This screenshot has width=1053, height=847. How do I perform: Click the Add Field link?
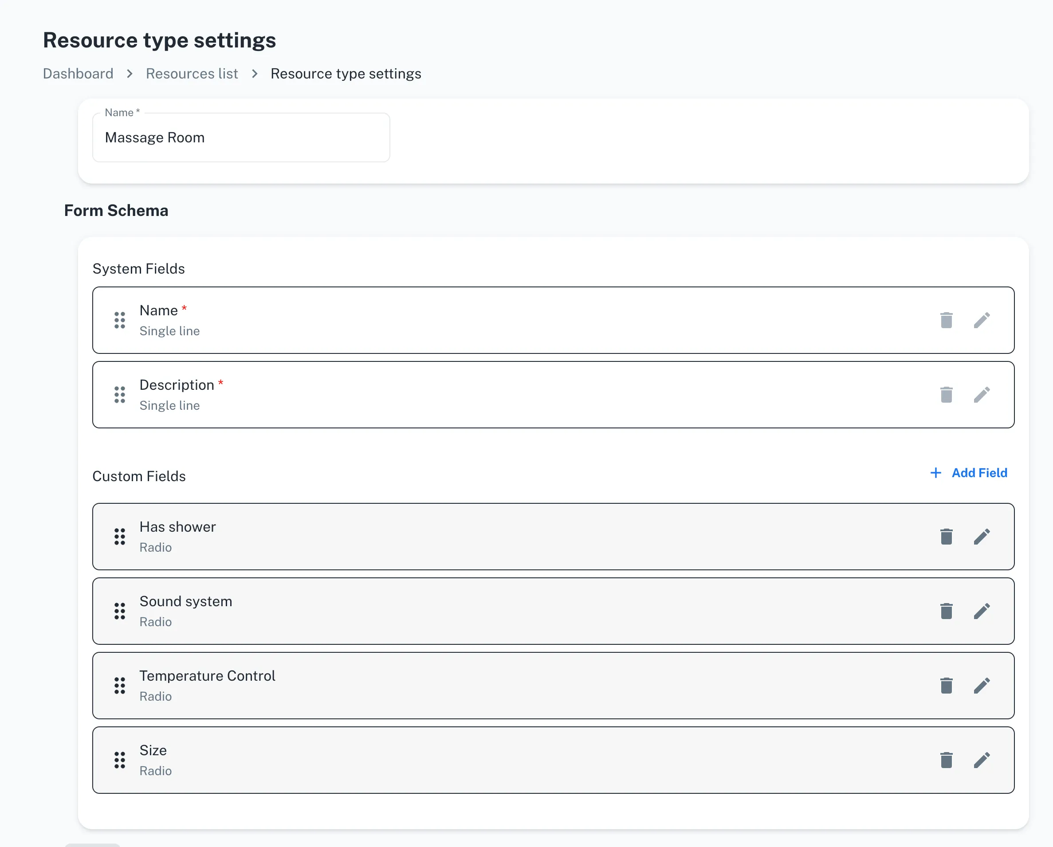coord(979,473)
